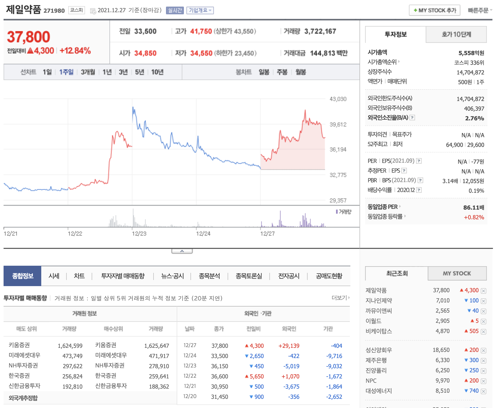Open the 기업개요 dropdown
This screenshot has height=408, width=496.
coord(200,10)
